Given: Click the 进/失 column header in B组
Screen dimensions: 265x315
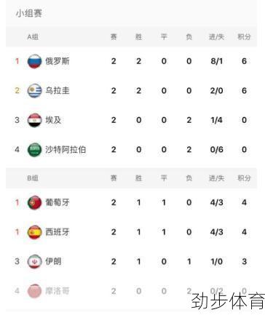Looking at the screenshot, I should (216, 178).
